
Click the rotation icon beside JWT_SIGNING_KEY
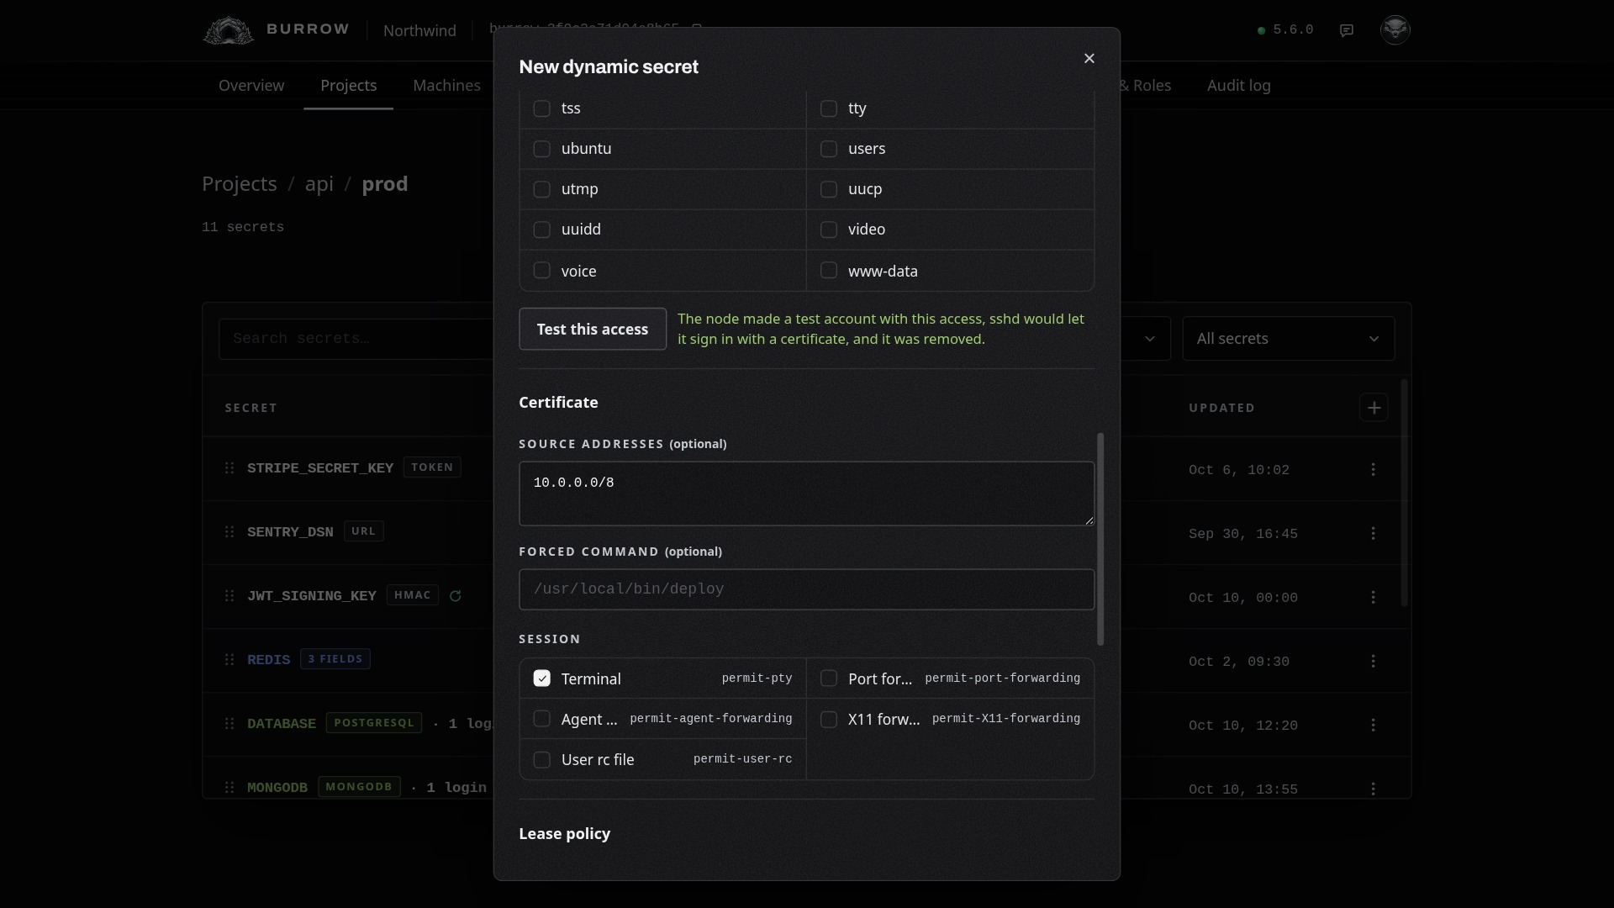click(x=456, y=596)
